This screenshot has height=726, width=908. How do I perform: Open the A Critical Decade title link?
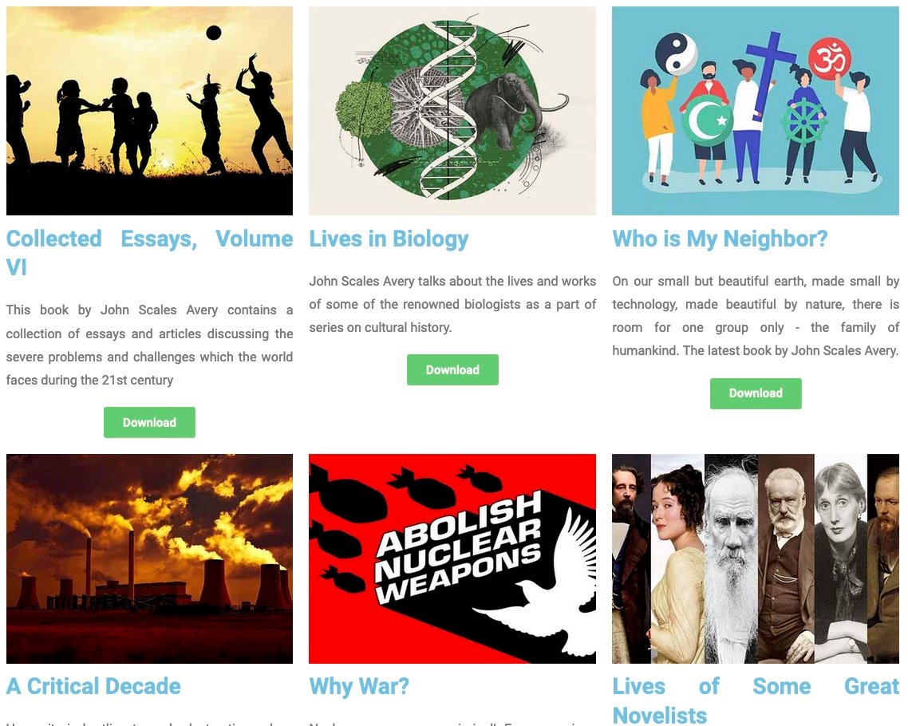(93, 686)
